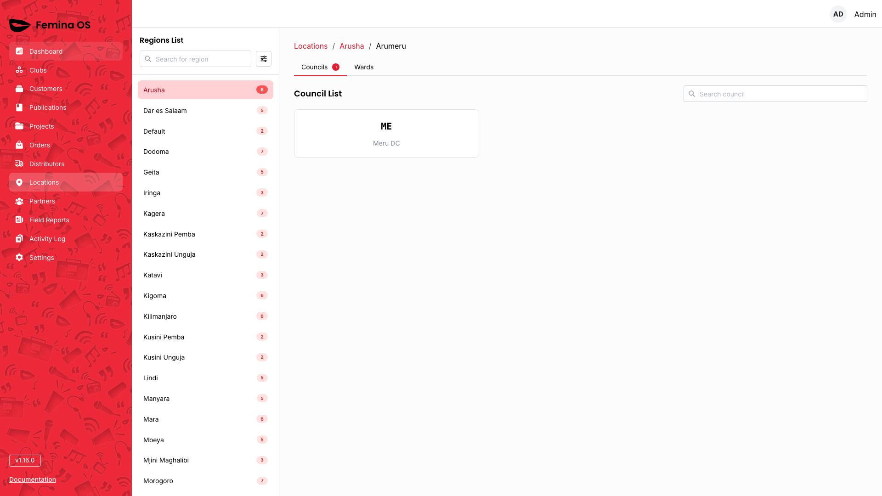
Task: Select the Mbeya region
Action: [205, 440]
